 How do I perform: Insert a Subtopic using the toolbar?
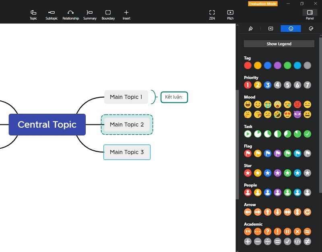[x=52, y=15]
